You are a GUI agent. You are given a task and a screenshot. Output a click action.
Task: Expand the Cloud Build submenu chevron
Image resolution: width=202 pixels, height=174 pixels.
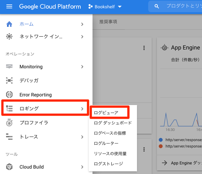[x=82, y=167]
